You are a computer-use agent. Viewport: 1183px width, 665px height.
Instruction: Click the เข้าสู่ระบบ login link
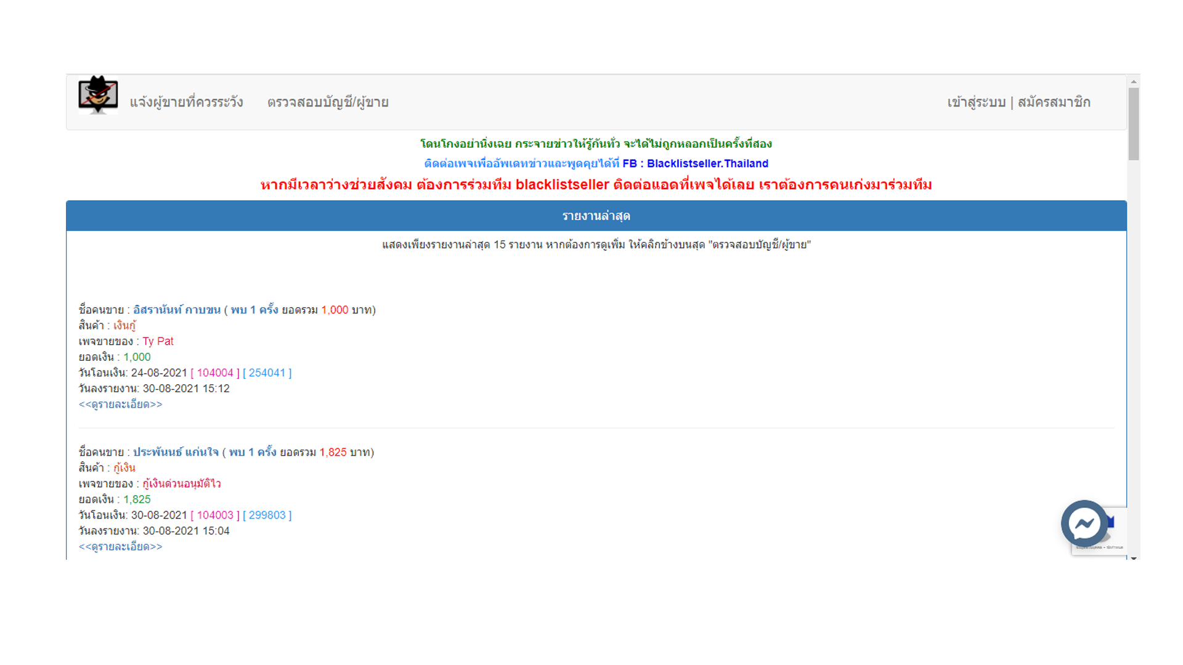pyautogui.click(x=976, y=102)
